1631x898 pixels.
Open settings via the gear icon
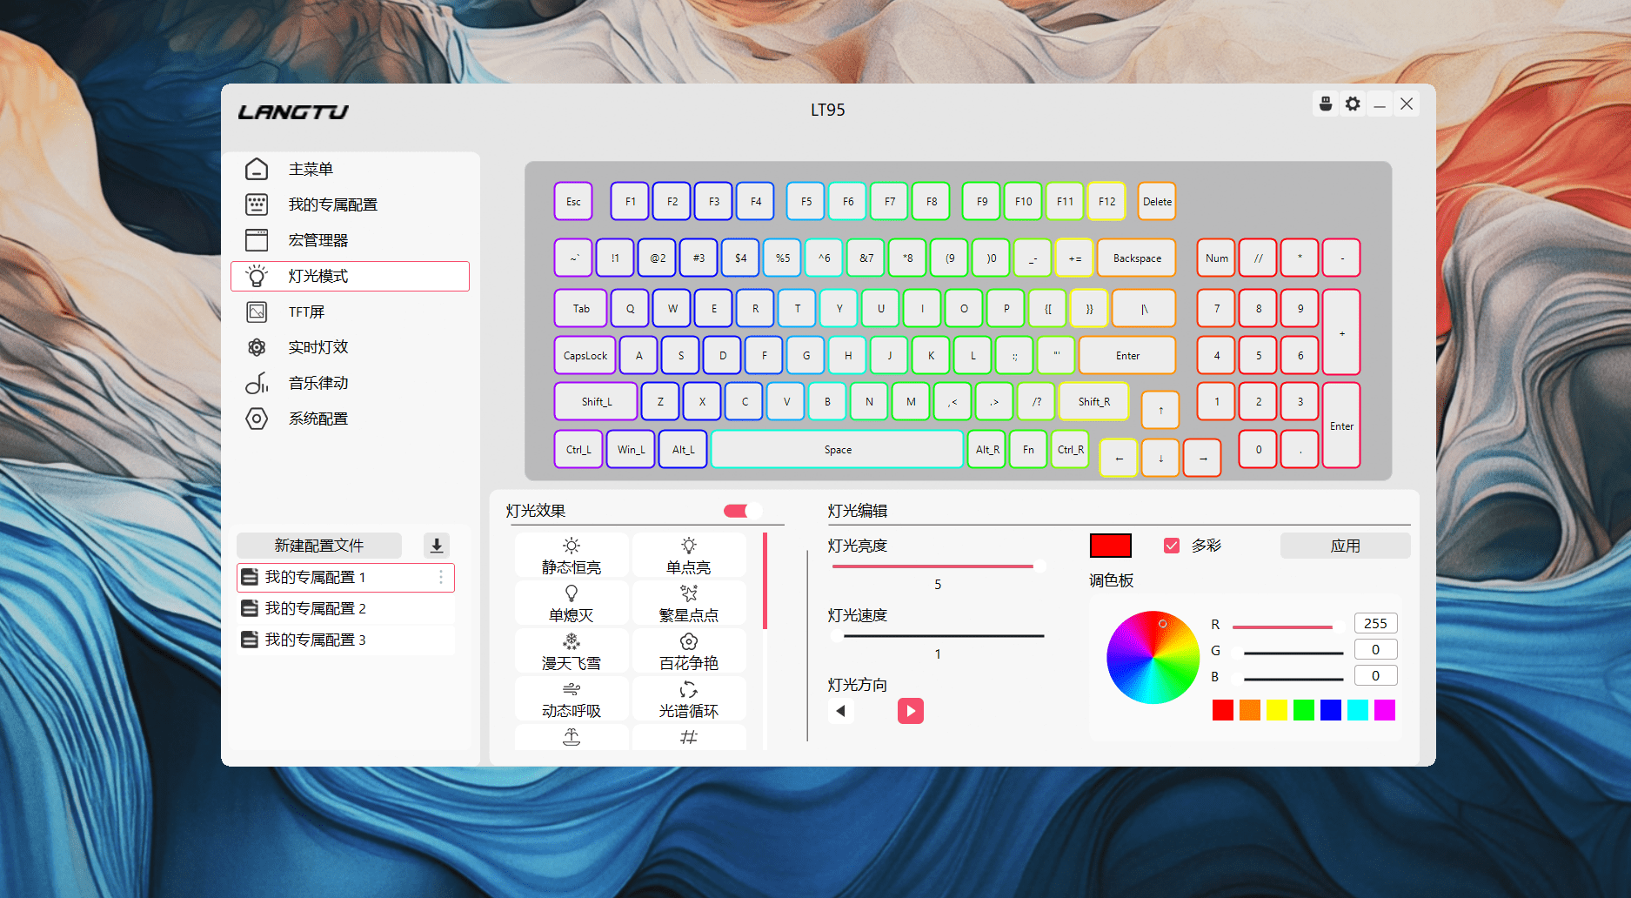coord(1353,104)
